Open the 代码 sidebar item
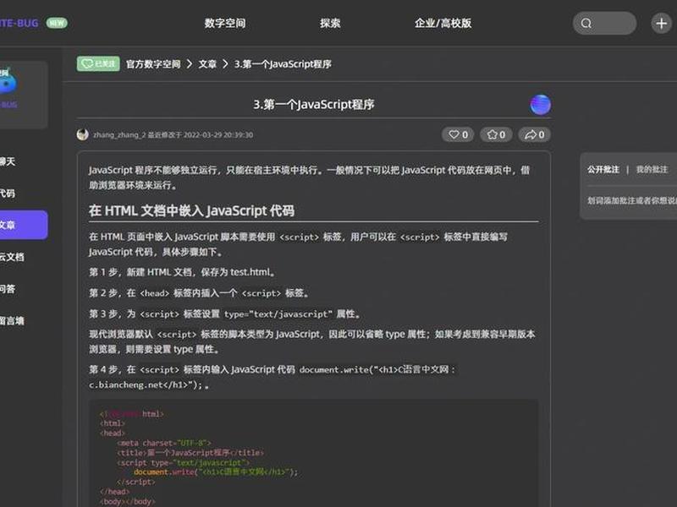Image resolution: width=677 pixels, height=507 pixels. [8, 194]
